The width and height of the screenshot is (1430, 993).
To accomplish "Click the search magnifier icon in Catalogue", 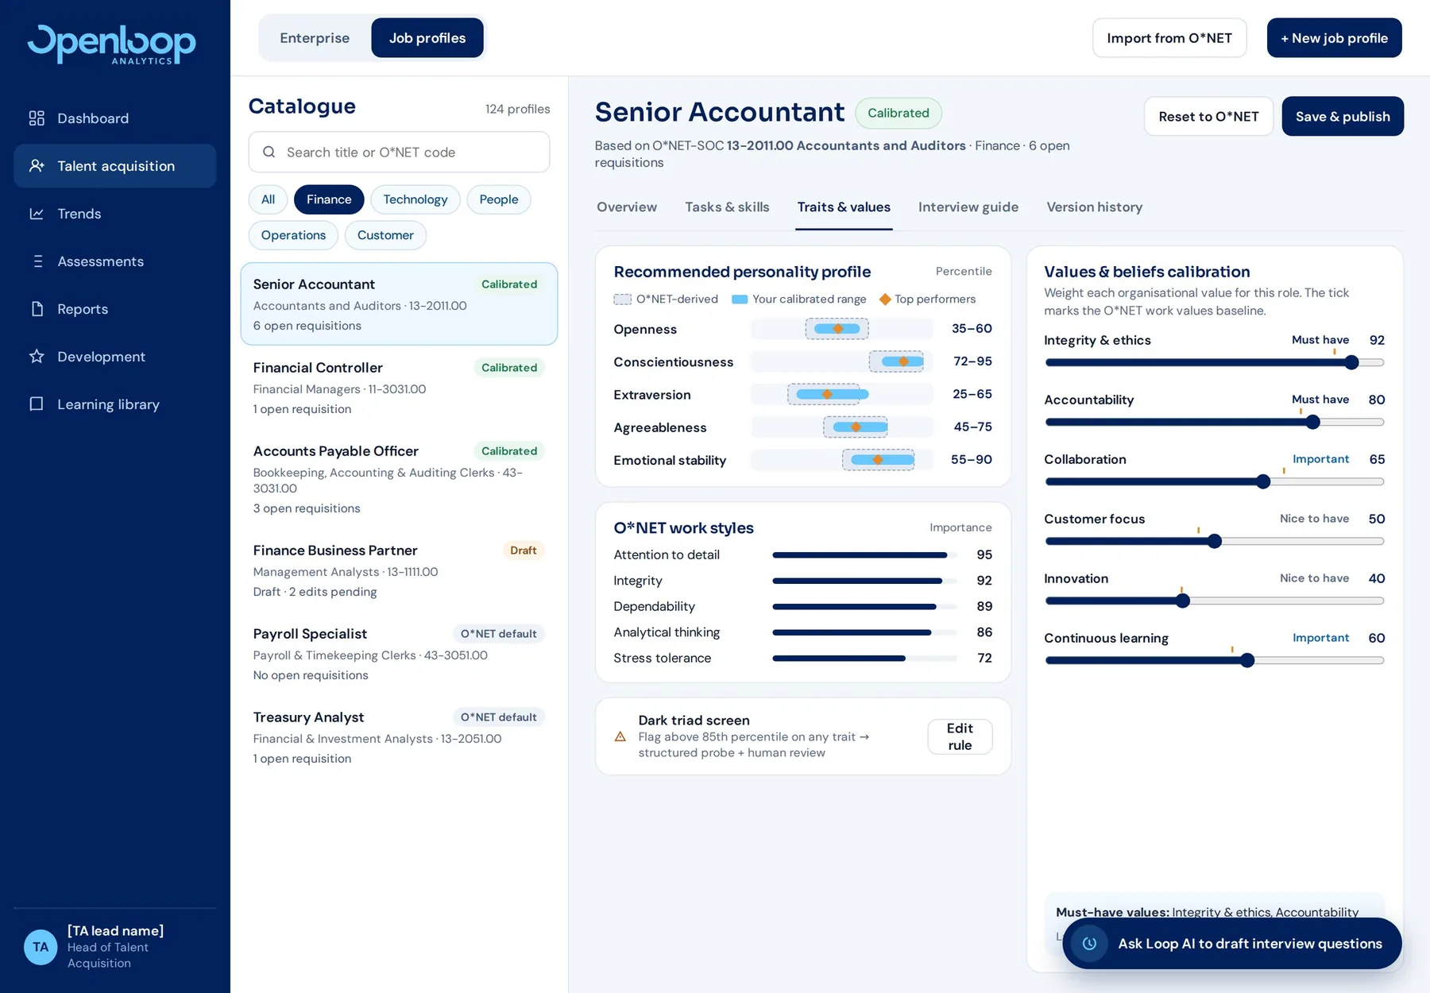I will (269, 152).
